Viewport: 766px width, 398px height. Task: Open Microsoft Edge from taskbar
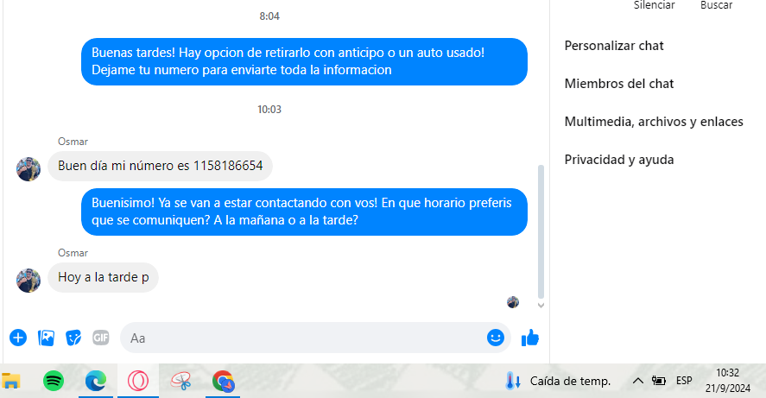pos(96,381)
